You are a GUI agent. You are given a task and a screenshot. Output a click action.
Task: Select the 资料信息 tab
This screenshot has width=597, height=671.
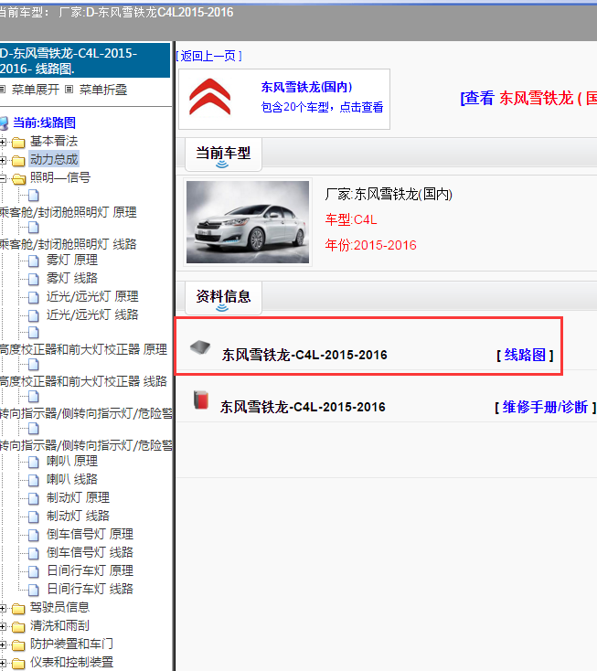[x=223, y=297]
